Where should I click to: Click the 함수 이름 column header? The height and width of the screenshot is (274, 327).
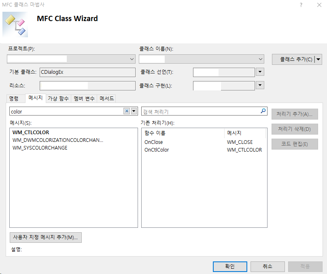pos(183,133)
